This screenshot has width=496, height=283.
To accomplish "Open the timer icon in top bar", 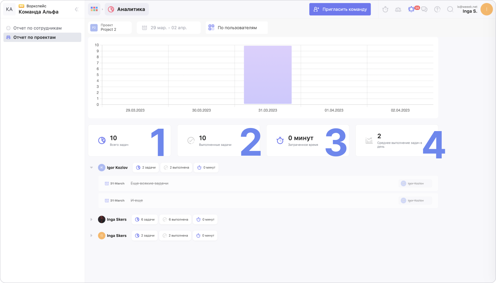I will [x=385, y=10].
